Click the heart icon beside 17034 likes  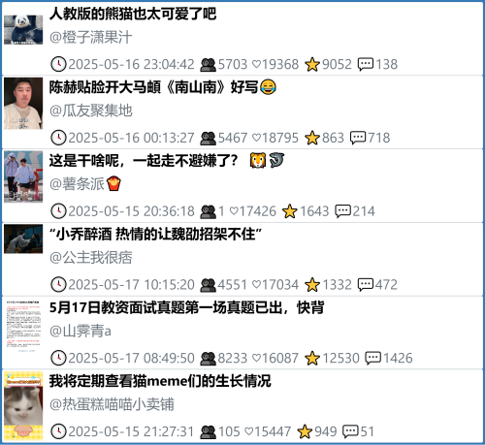coord(256,284)
